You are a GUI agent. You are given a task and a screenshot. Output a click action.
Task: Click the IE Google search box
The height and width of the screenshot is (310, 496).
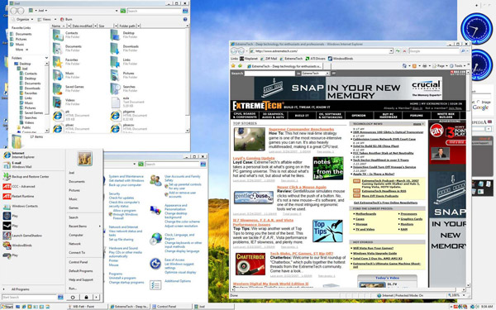click(x=434, y=51)
